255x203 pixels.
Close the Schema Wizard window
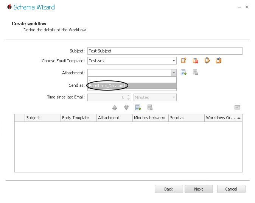pos(247,7)
